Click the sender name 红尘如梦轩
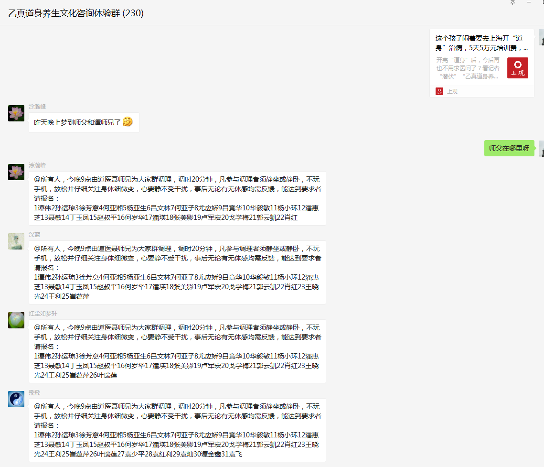The image size is (544, 467). coord(43,313)
